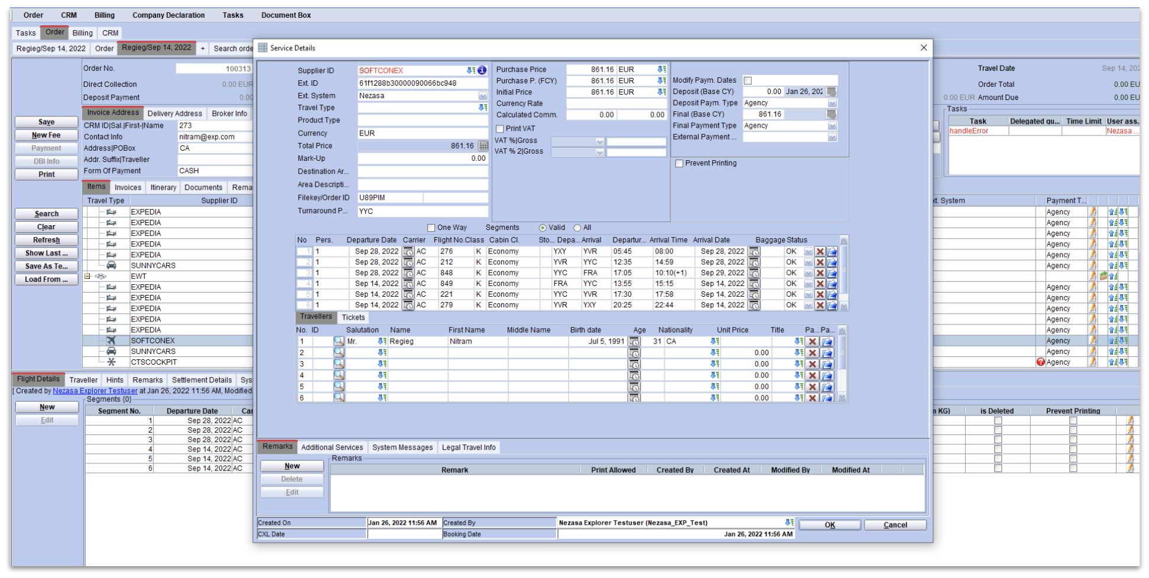
Task: Select the handleError task entry
Action: coord(978,131)
